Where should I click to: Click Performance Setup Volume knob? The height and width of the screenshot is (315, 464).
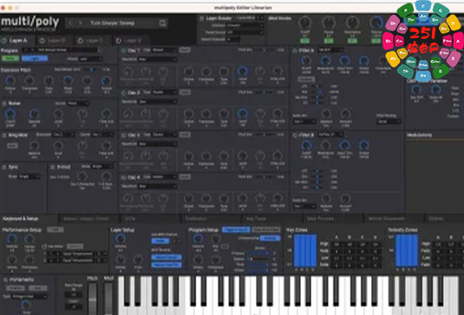(12, 239)
